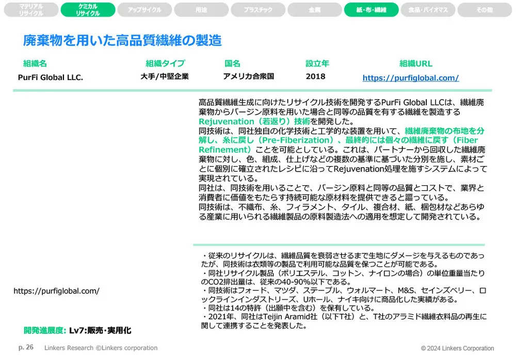516x357 pixels.
Task: Switch to the 用途 tab
Action: [201, 9]
